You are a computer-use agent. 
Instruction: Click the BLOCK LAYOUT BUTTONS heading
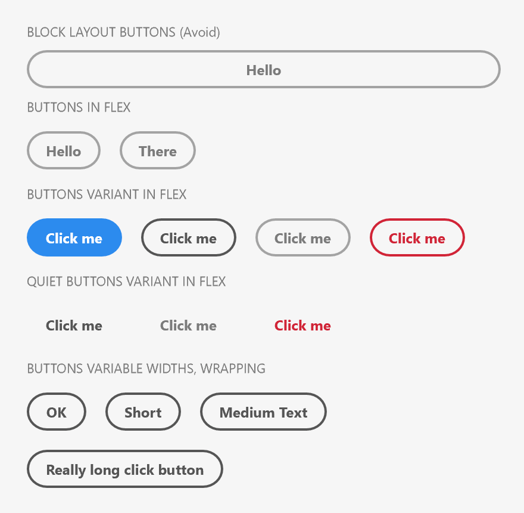(x=123, y=33)
